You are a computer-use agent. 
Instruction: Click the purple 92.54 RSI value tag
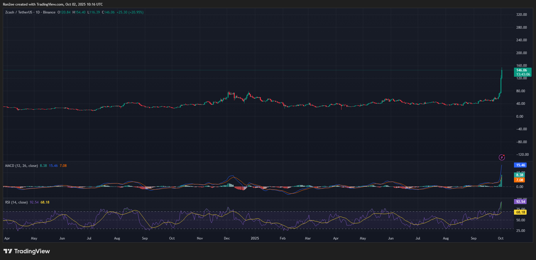click(520, 202)
